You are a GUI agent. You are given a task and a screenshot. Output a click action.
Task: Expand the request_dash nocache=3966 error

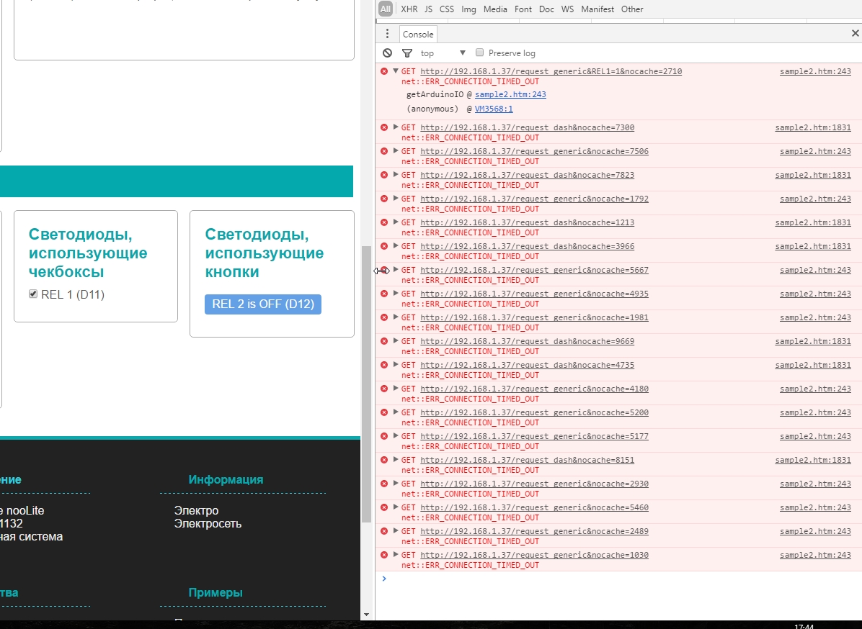click(395, 245)
